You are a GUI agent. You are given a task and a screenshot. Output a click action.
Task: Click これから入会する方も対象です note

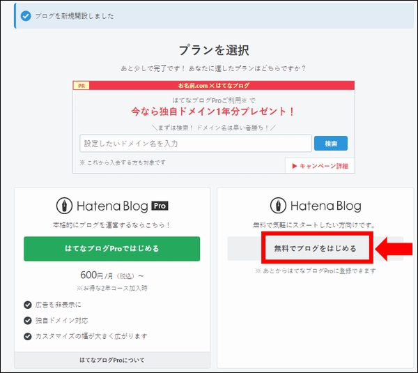[123, 162]
